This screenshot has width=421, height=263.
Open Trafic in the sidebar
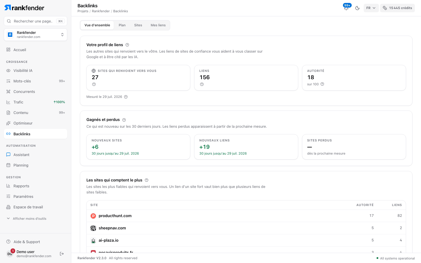pyautogui.click(x=36, y=102)
